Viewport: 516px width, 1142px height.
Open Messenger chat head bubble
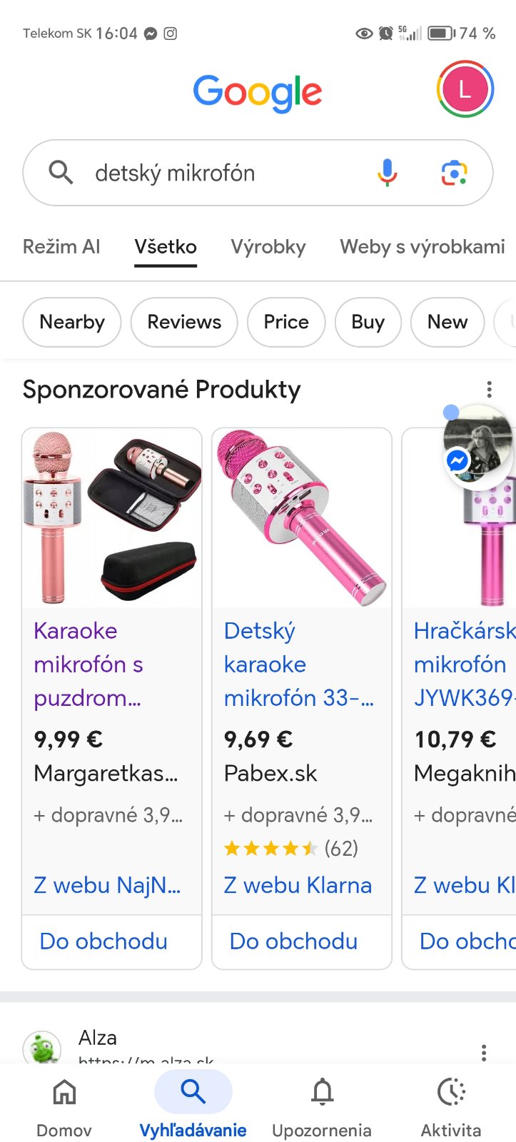click(478, 445)
